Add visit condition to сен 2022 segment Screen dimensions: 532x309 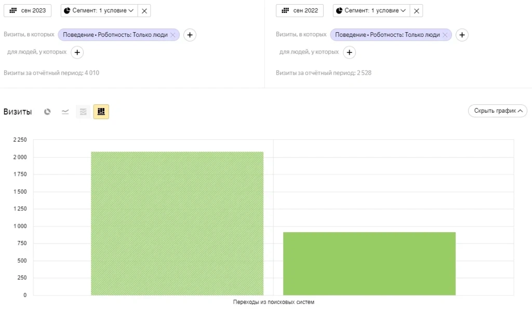pyautogui.click(x=462, y=35)
